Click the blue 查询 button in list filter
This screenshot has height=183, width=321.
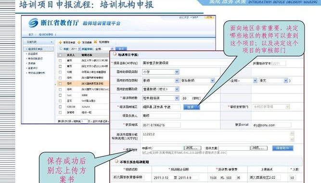tap(121, 49)
